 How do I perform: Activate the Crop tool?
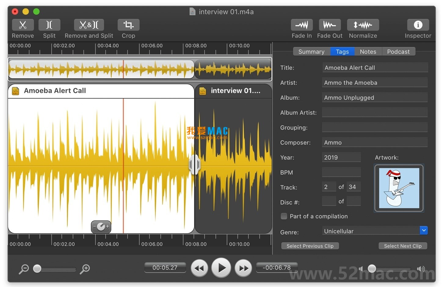point(128,25)
